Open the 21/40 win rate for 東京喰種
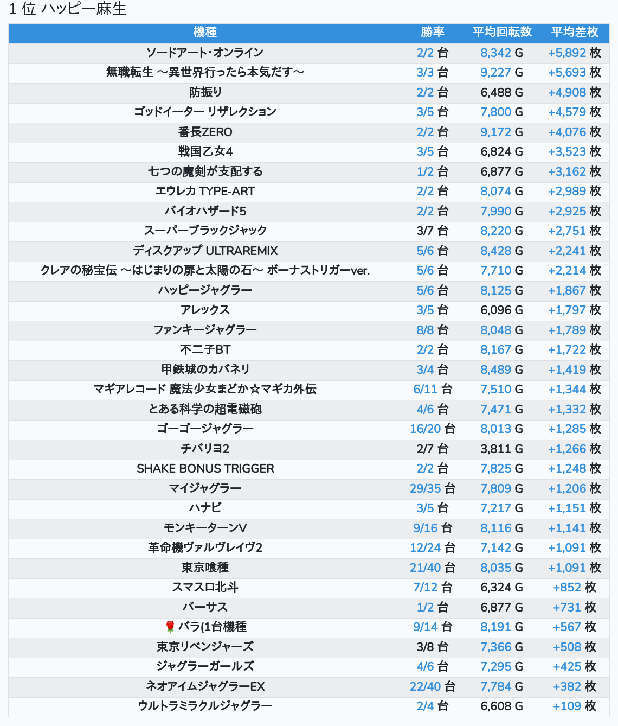Image resolution: width=618 pixels, height=726 pixels. point(425,568)
